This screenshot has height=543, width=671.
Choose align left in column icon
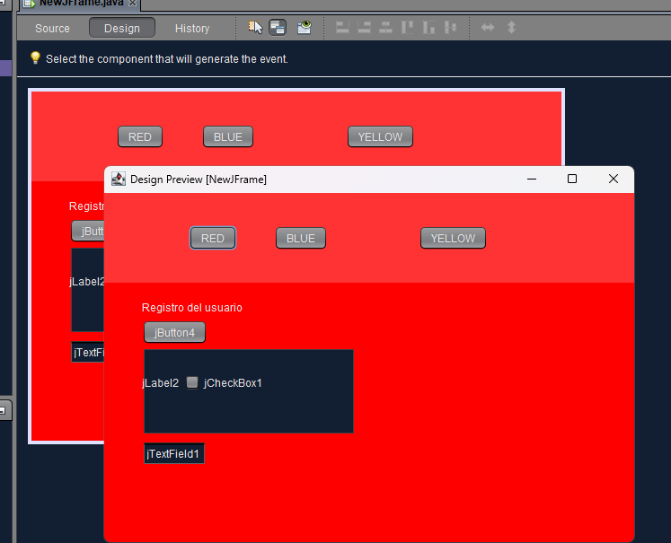(342, 28)
